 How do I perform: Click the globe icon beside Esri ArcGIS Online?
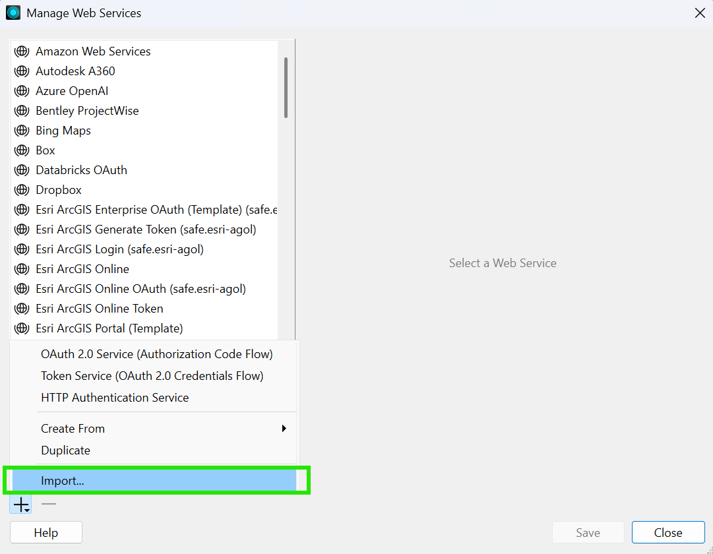point(21,269)
